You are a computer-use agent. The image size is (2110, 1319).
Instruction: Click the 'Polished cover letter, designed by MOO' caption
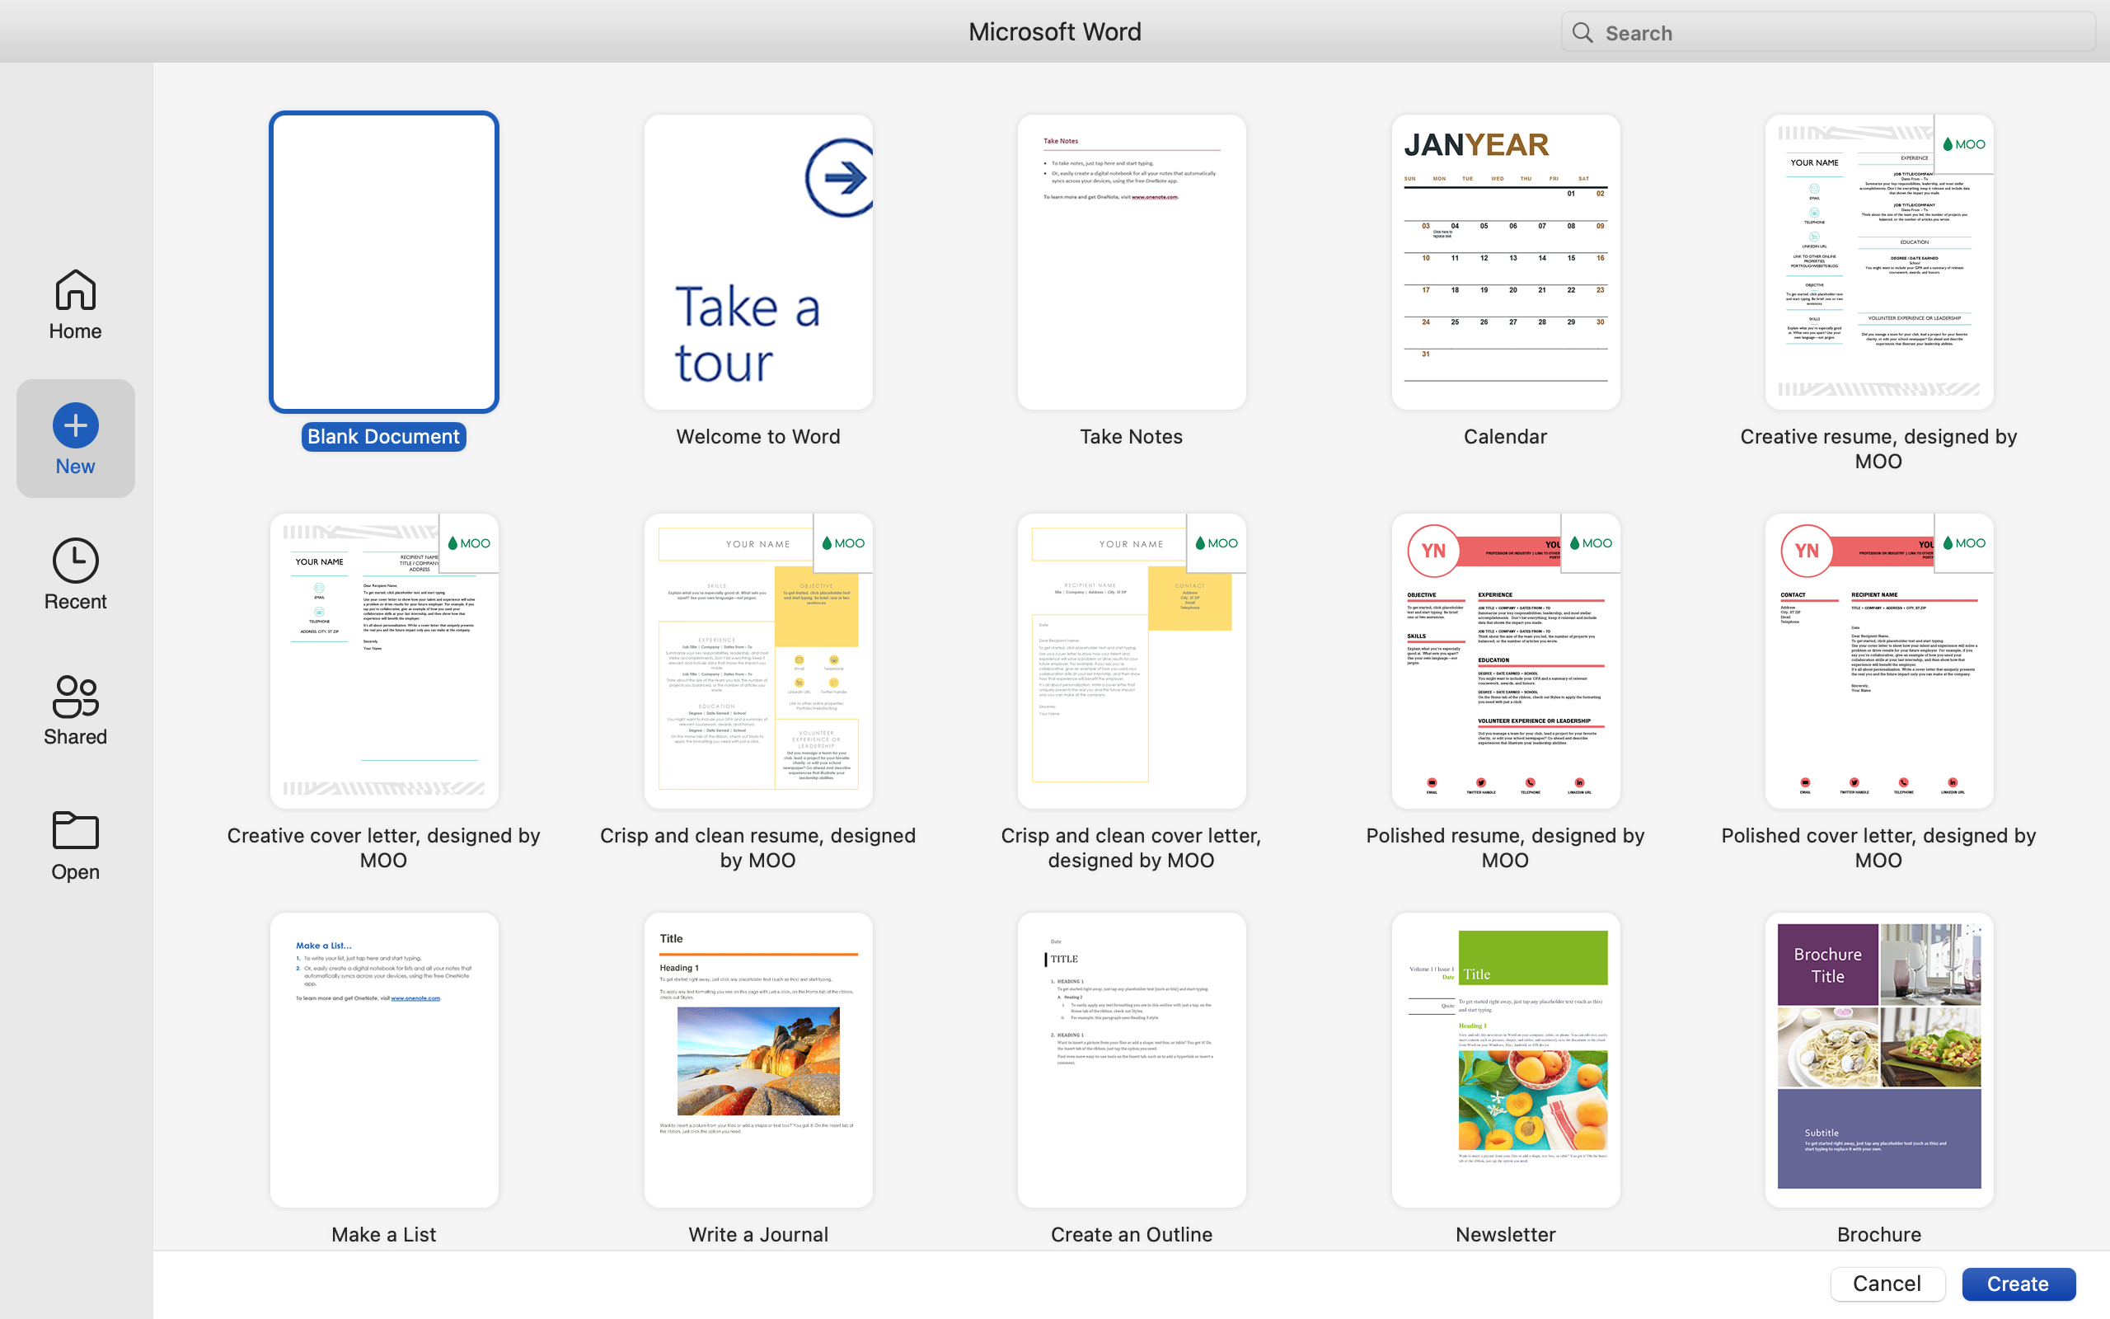[1878, 847]
